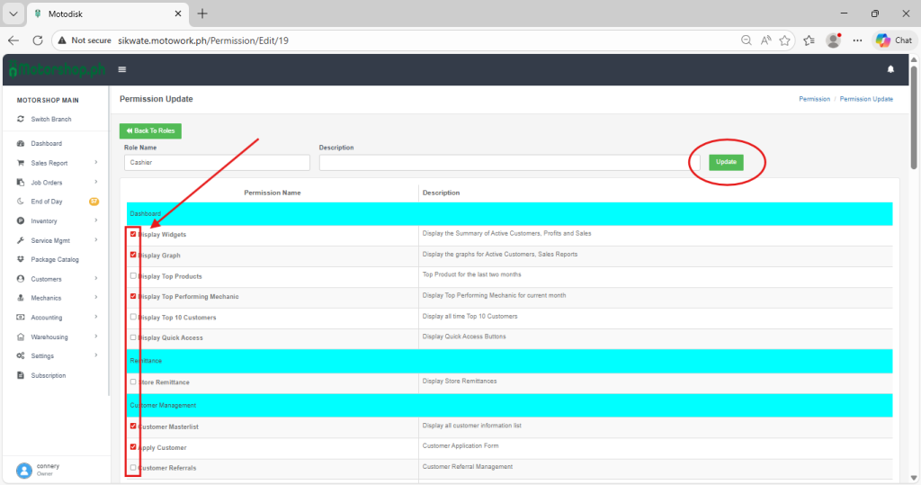This screenshot has height=485, width=921.
Task: Go to Package Catalog in sidebar
Action: 55,260
